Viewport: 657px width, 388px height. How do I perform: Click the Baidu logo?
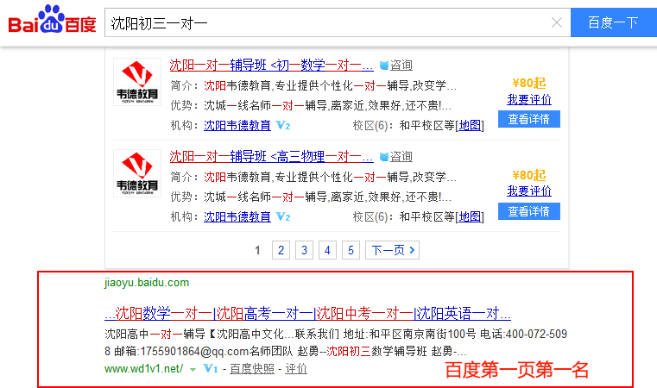click(x=53, y=22)
